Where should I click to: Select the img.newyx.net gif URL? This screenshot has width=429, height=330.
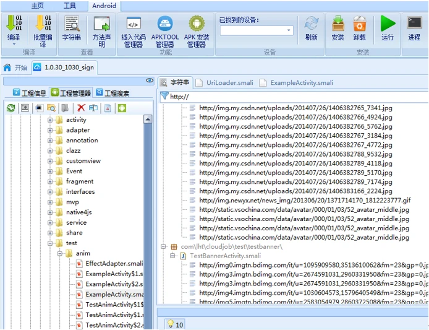(x=305, y=201)
